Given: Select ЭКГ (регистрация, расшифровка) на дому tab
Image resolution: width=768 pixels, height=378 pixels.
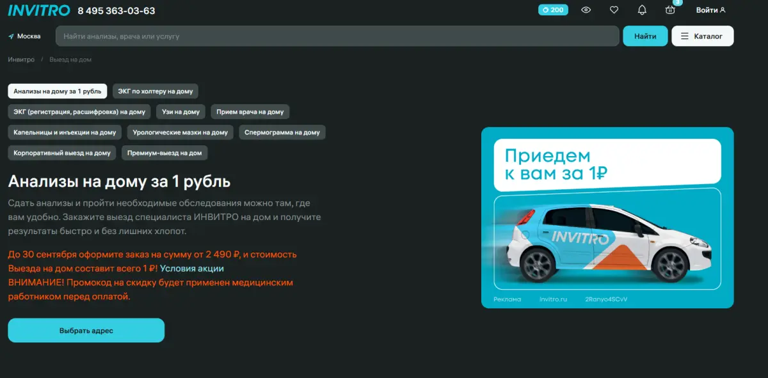Looking at the screenshot, I should pyautogui.click(x=79, y=112).
